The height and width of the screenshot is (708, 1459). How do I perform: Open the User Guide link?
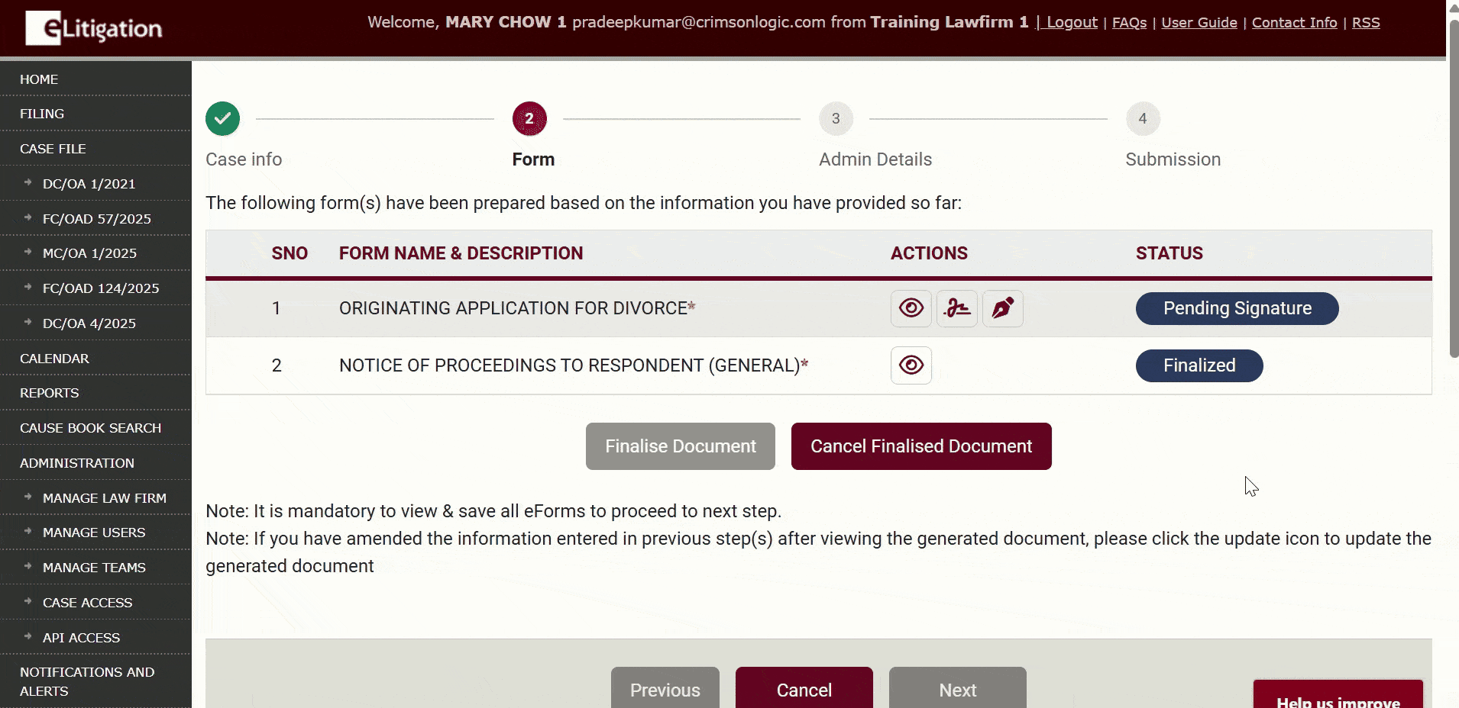1199,23
